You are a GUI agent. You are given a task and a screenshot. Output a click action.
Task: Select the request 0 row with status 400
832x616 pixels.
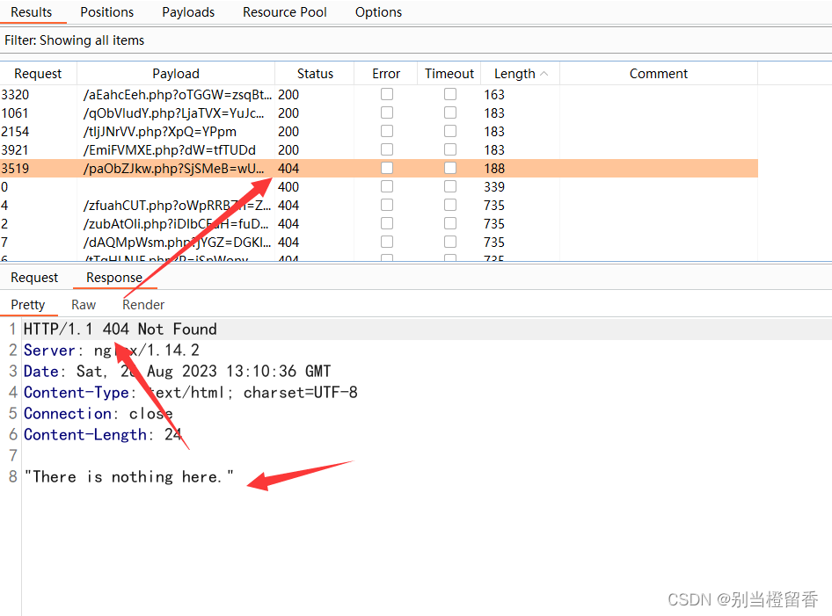click(379, 186)
